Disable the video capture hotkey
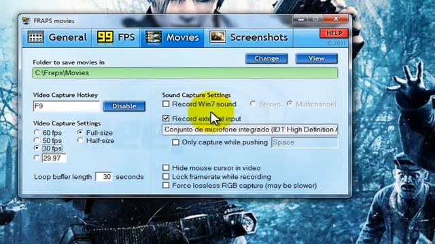The height and width of the screenshot is (244, 435). pos(124,106)
